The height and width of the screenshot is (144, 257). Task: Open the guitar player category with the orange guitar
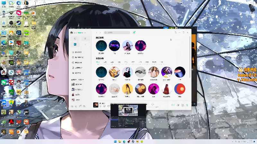point(114,72)
